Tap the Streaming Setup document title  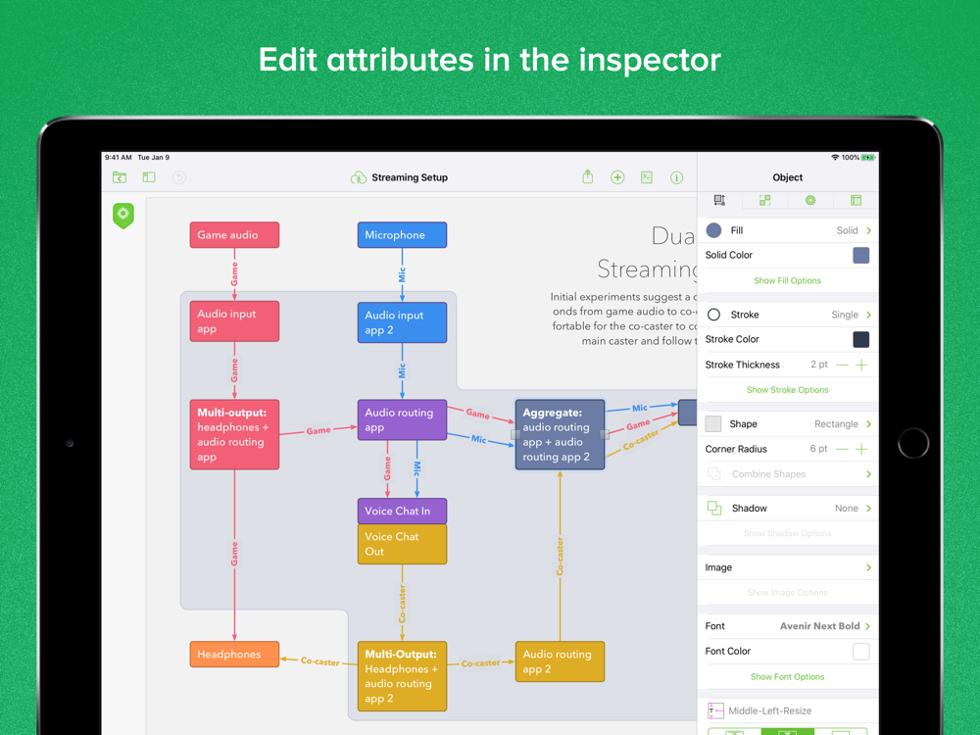point(410,177)
